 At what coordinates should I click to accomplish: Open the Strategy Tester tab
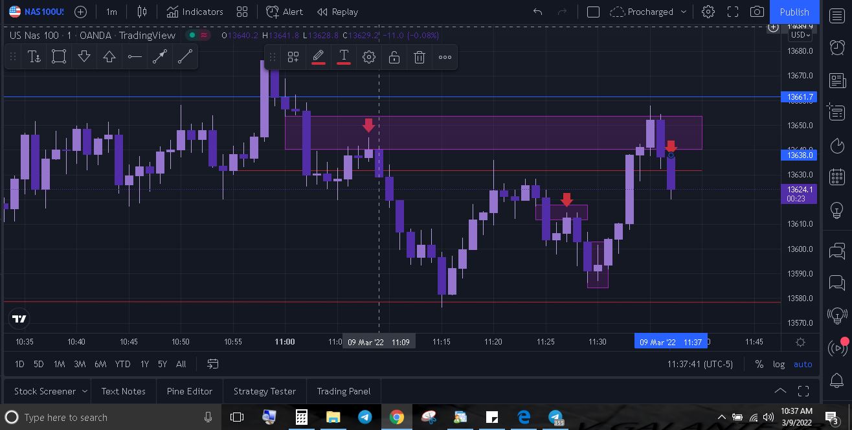point(265,391)
